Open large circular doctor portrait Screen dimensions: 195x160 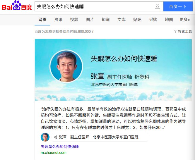66,66
